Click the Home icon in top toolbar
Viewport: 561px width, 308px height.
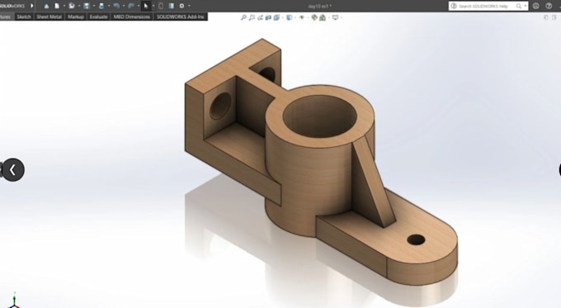[x=46, y=6]
